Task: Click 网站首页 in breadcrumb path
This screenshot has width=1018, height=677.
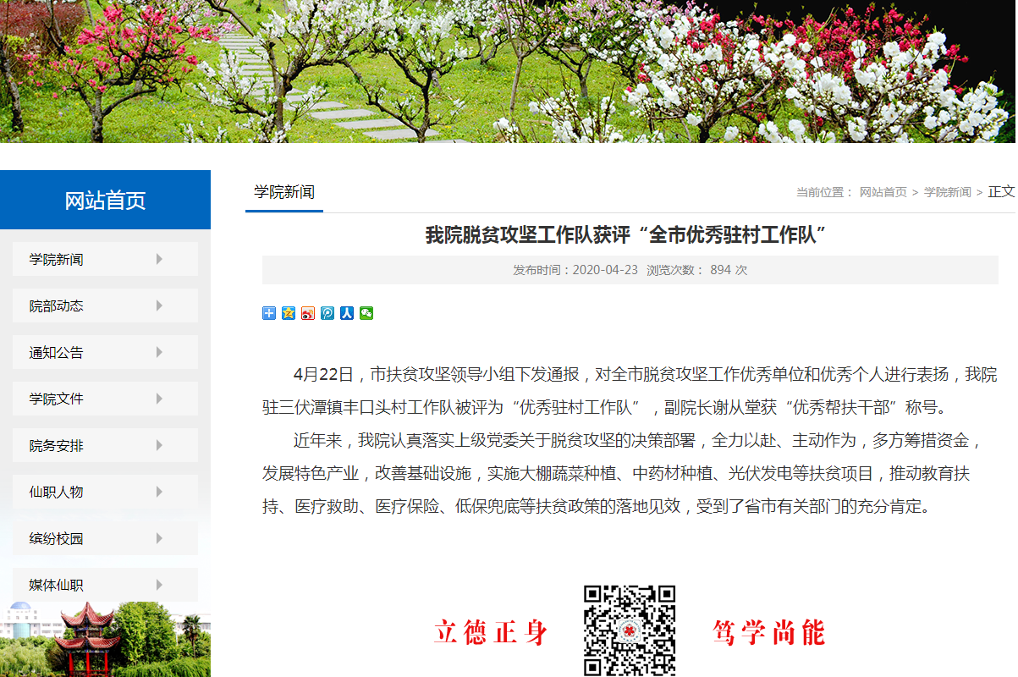Action: pos(883,192)
